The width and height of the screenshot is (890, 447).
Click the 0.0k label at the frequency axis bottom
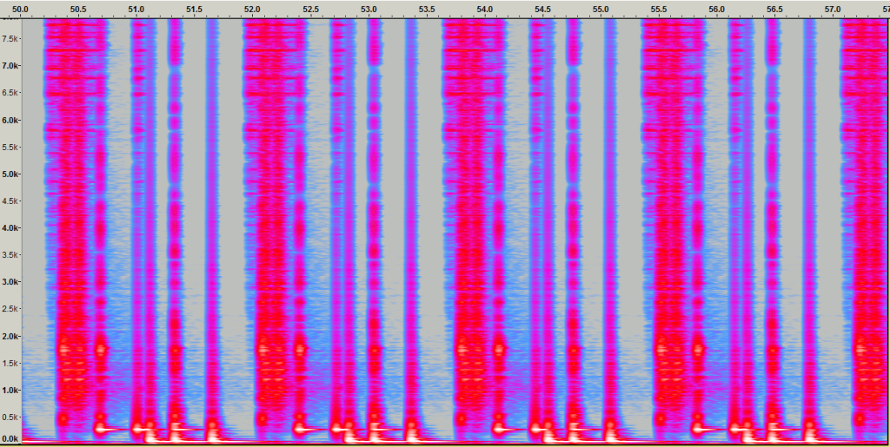10,440
